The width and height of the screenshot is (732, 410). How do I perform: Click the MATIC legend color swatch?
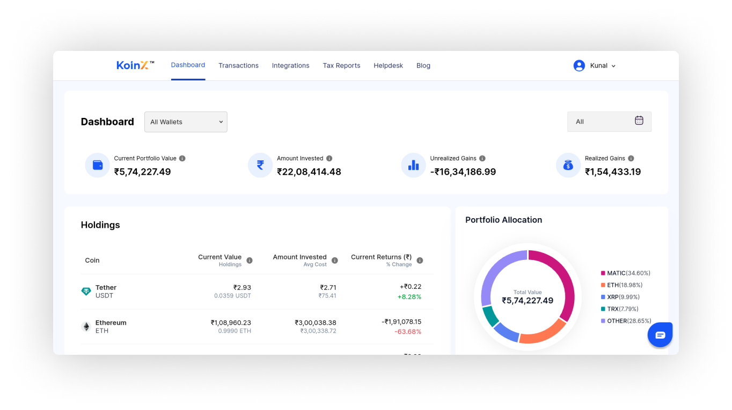click(x=603, y=273)
